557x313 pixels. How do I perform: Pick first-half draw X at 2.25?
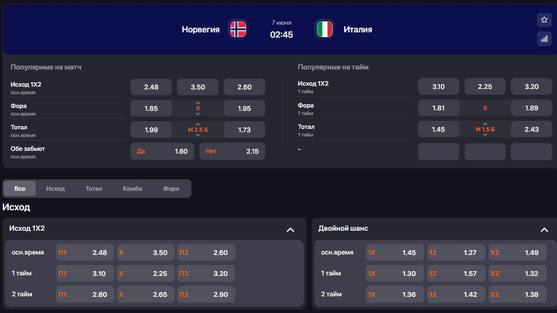tap(145, 274)
